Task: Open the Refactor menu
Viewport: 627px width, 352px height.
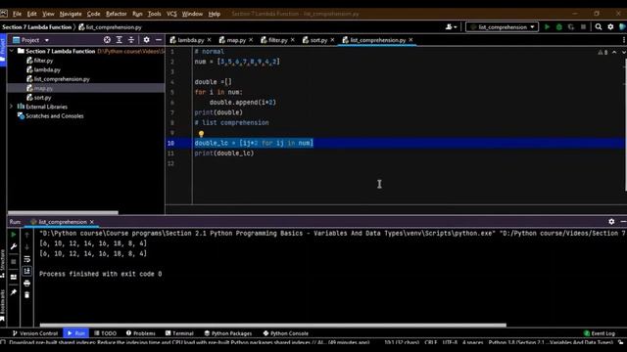Action: point(116,14)
